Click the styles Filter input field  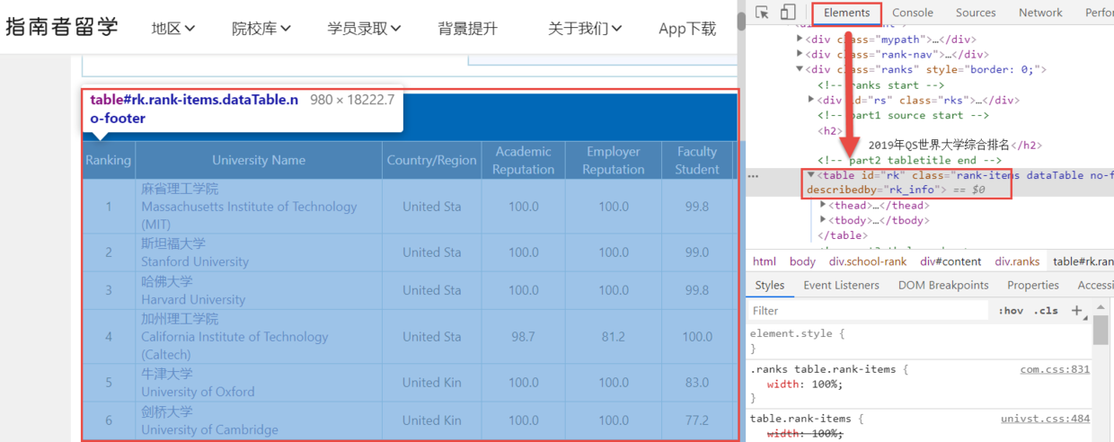(867, 311)
